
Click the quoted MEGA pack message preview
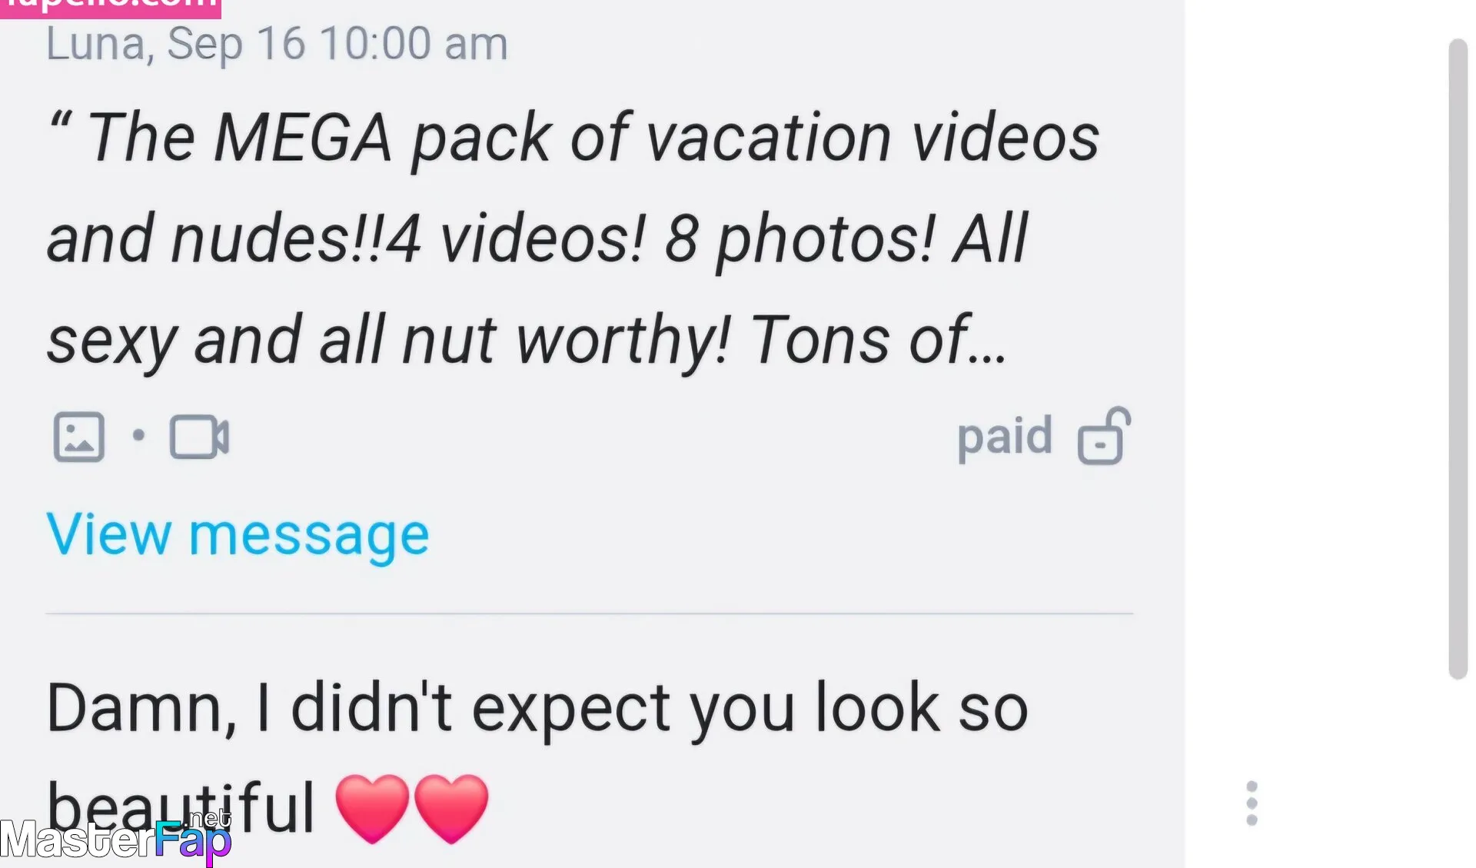pyautogui.click(x=573, y=240)
